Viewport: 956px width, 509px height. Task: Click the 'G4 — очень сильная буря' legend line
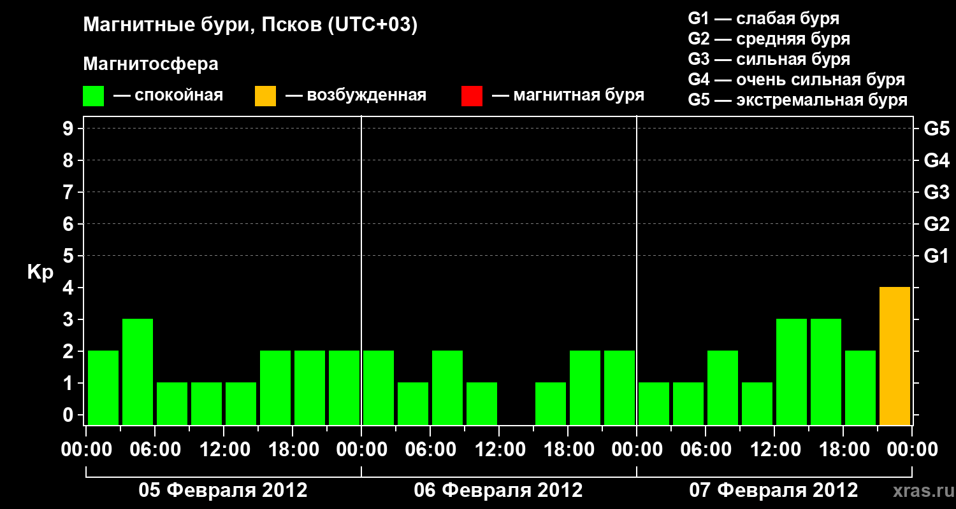(x=796, y=80)
